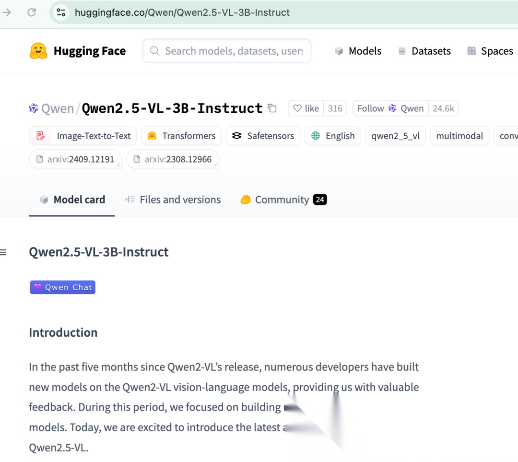Open the Datasets nav item

point(424,51)
